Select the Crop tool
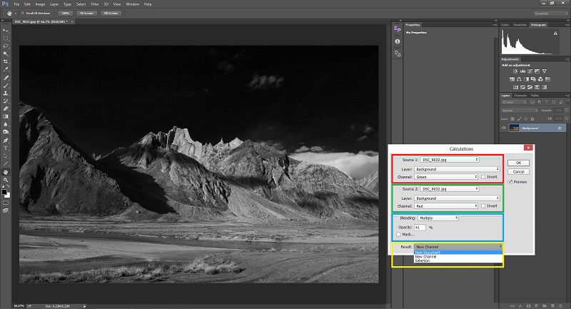 click(6, 62)
